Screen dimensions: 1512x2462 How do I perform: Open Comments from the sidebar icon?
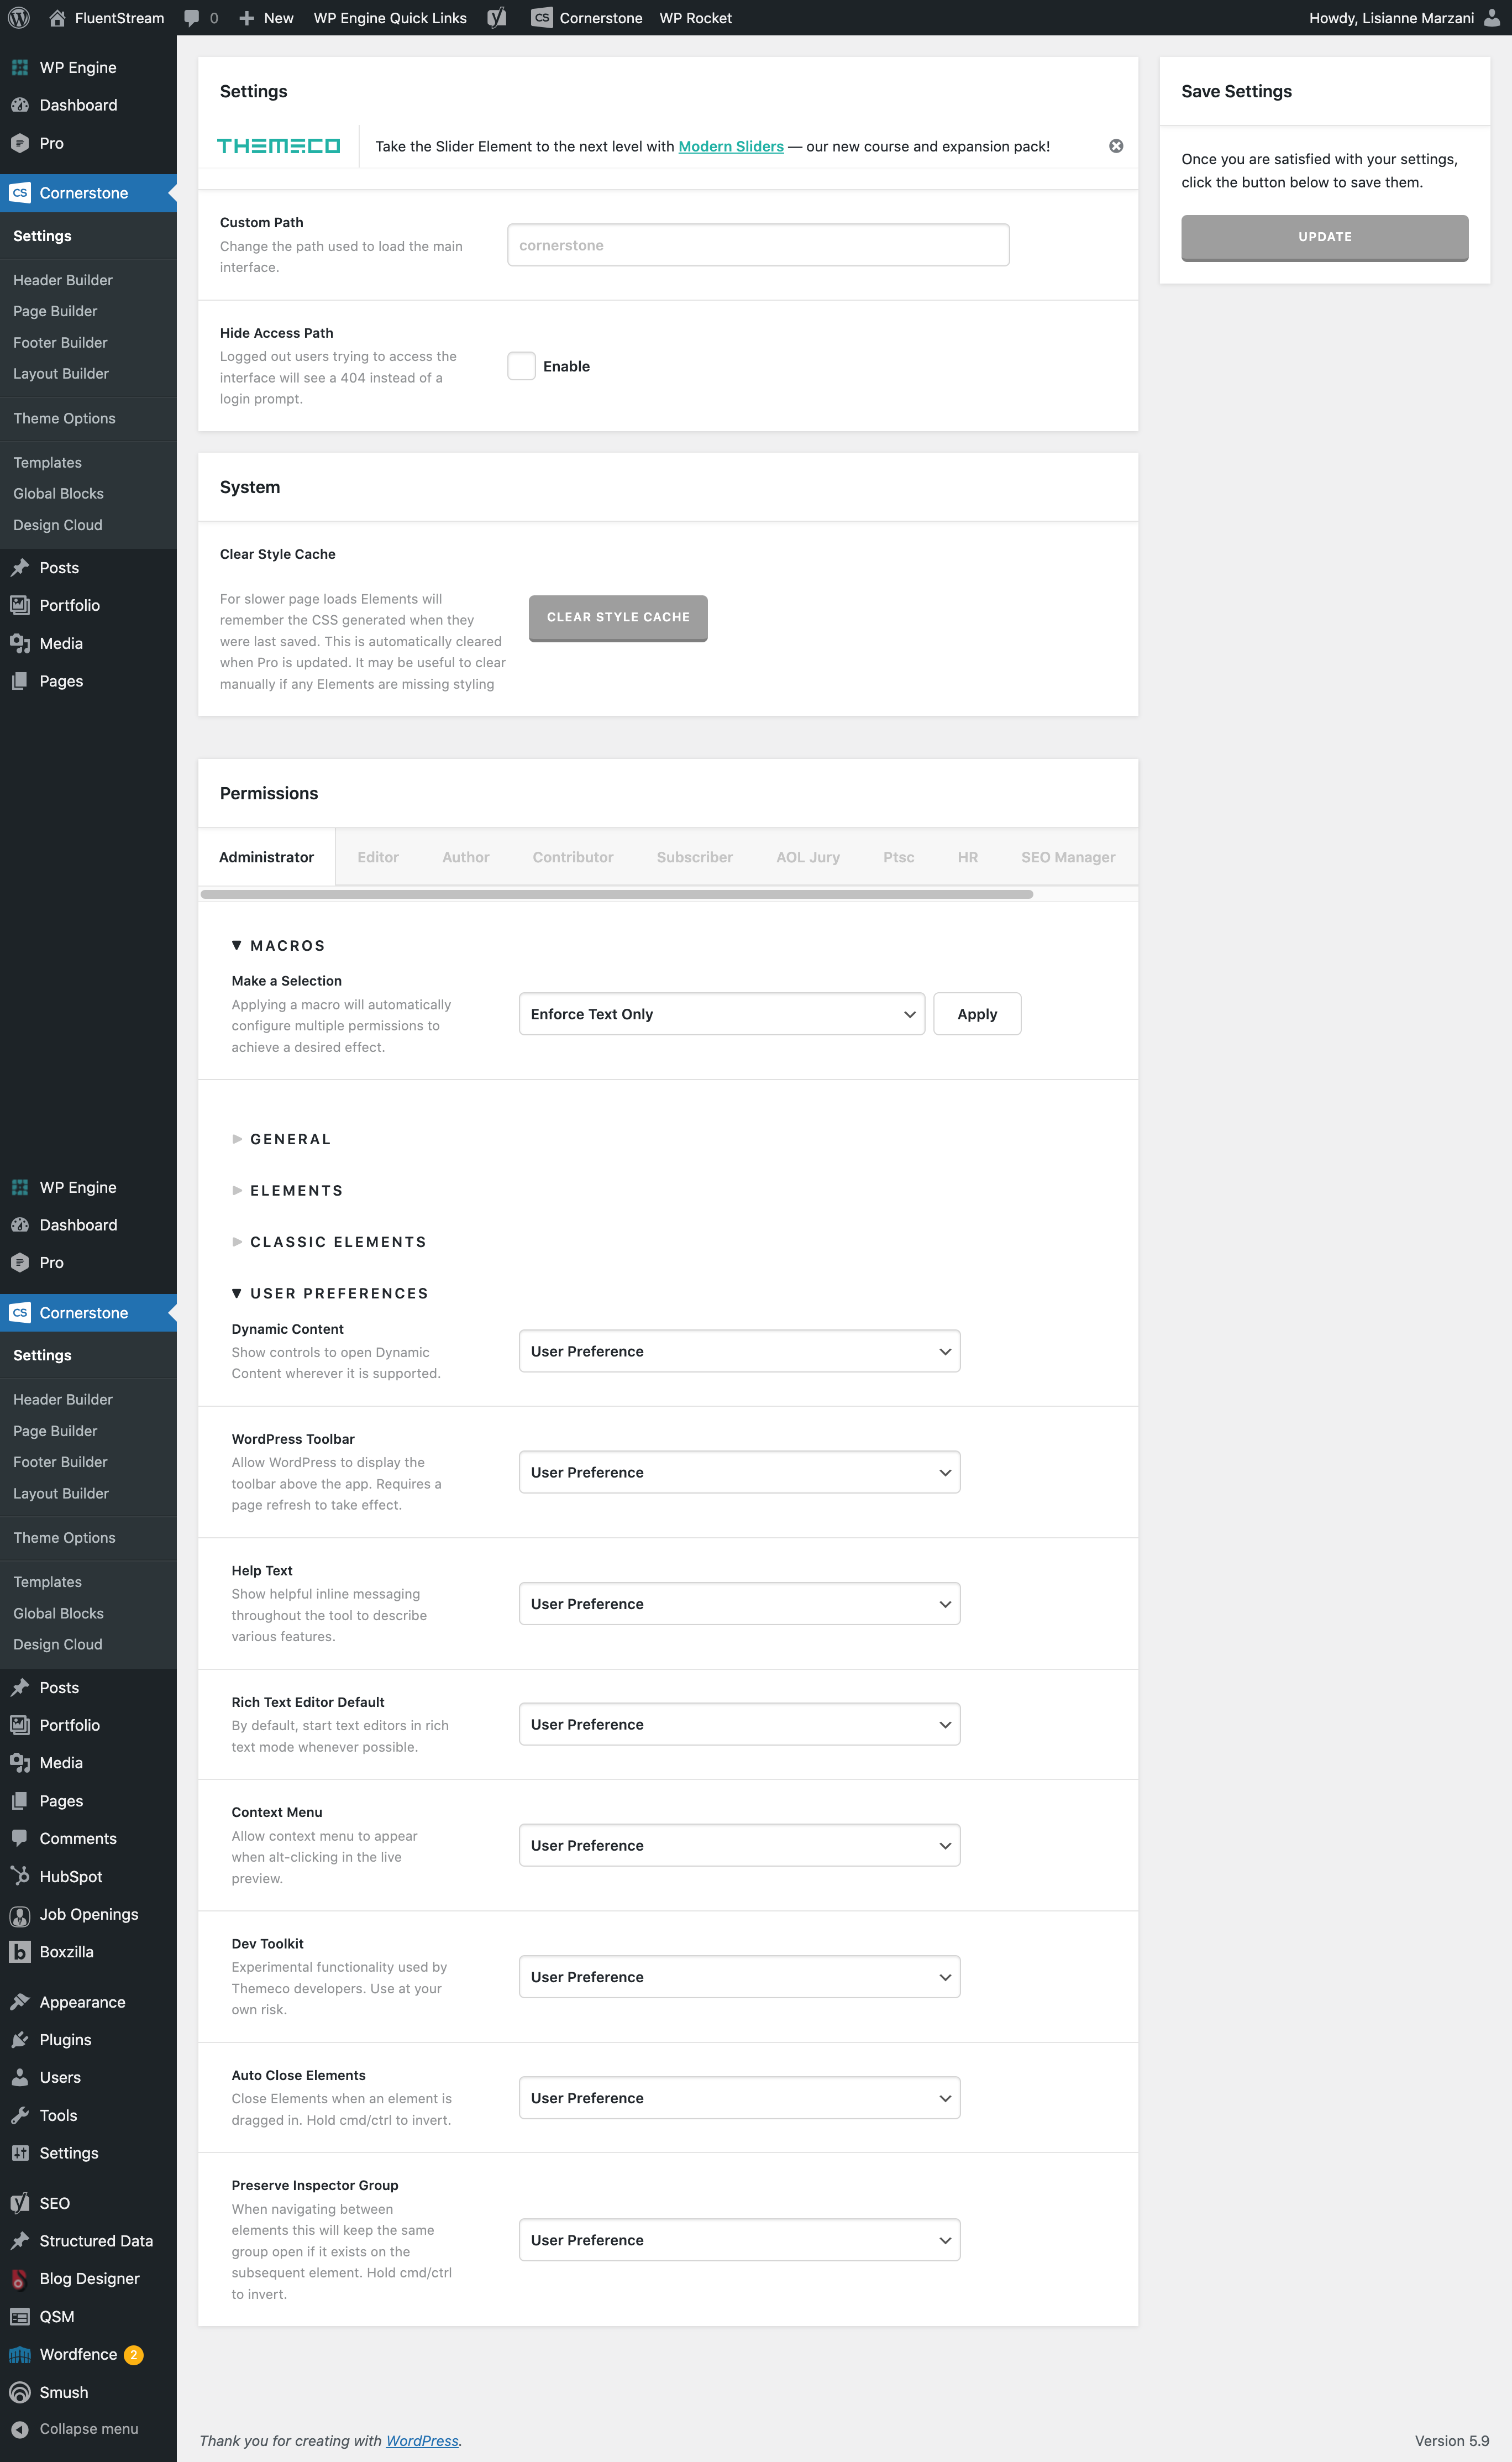pyautogui.click(x=19, y=1838)
